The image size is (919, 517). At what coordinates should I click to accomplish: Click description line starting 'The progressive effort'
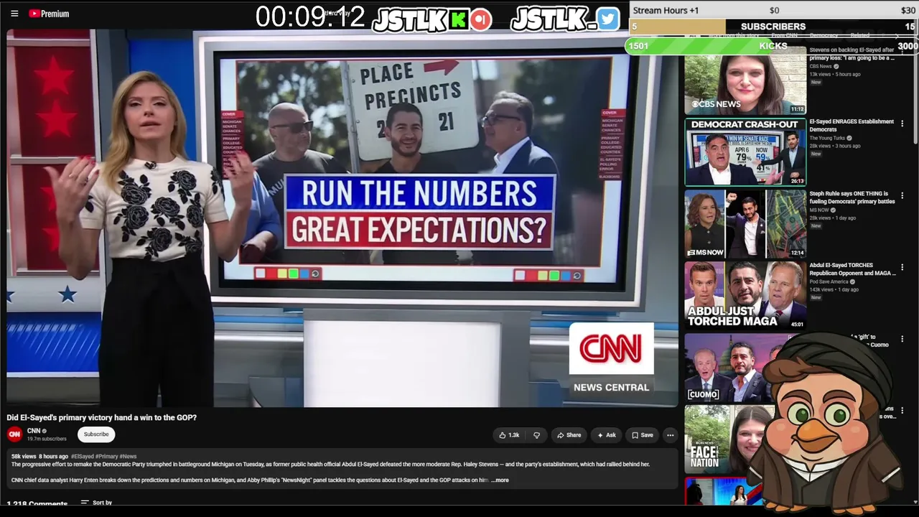(x=330, y=465)
